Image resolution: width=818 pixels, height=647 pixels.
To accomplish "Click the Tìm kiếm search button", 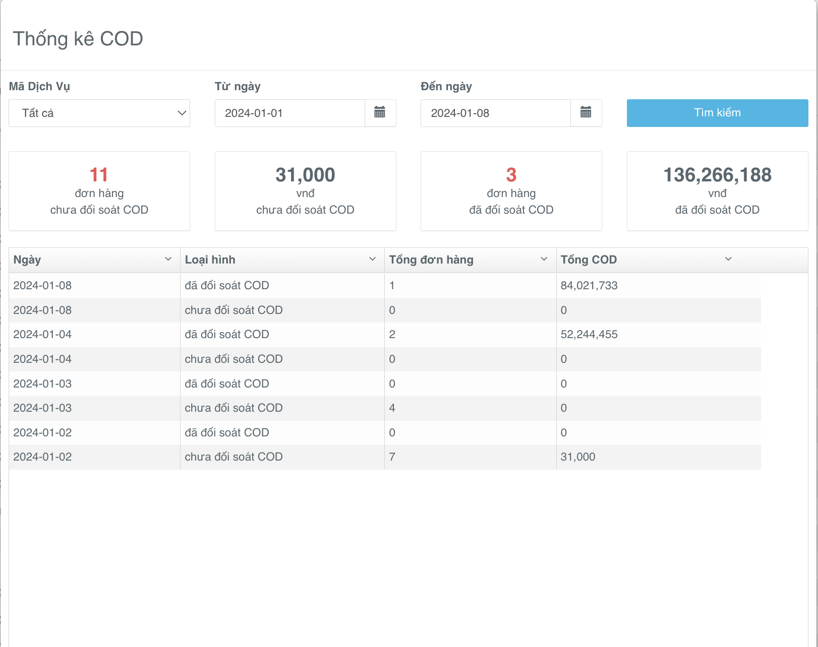I will click(717, 113).
